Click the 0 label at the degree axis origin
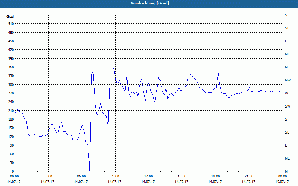Screen dimensions: 298x186 coord(13,171)
